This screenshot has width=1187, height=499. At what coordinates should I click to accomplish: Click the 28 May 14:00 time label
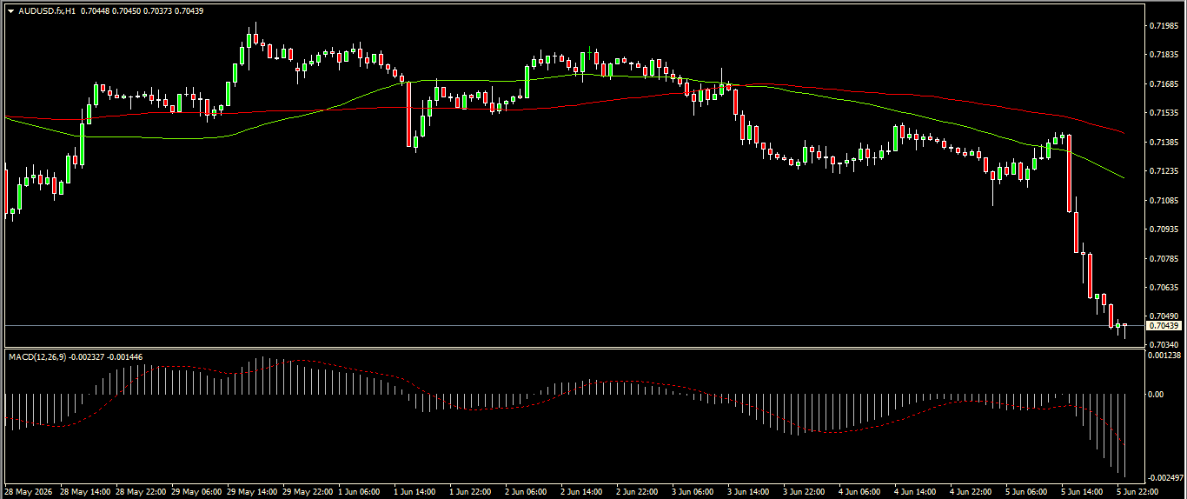[x=85, y=492]
